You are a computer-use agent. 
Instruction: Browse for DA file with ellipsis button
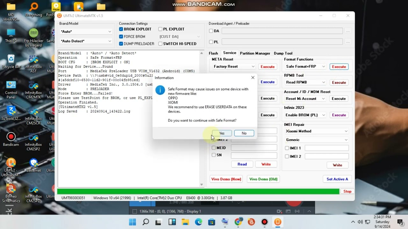pyautogui.click(x=348, y=31)
